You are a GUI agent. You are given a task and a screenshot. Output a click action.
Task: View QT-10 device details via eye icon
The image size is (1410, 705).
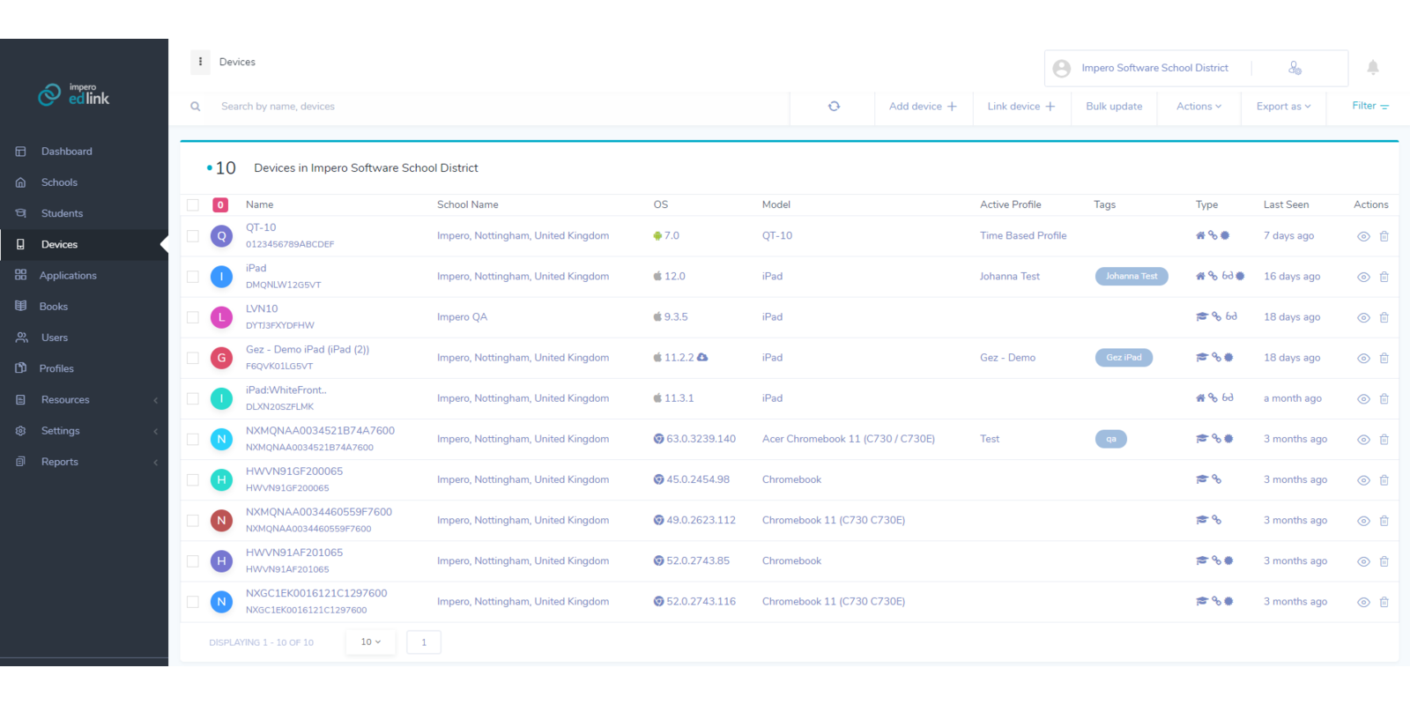pyautogui.click(x=1363, y=236)
